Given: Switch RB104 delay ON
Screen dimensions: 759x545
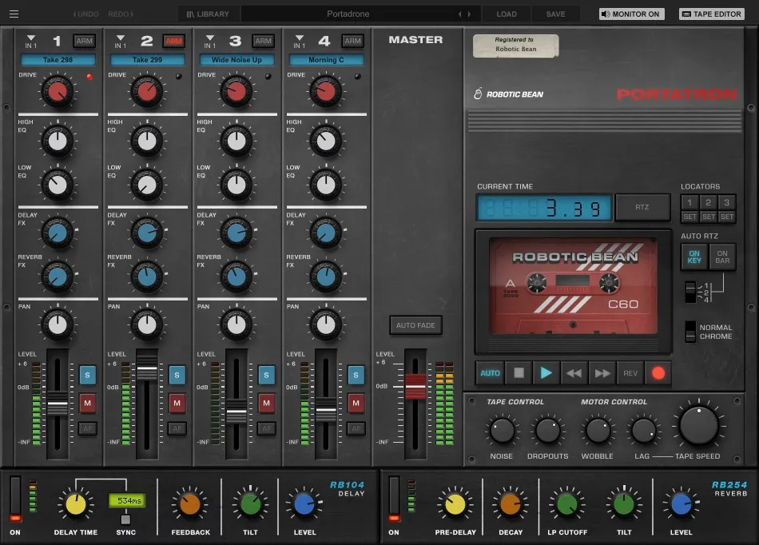Looking at the screenshot, I should (15, 499).
